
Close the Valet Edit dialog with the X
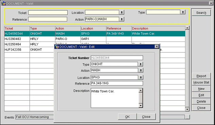pyautogui.click(x=157, y=47)
